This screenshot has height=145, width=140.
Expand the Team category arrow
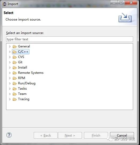coord(10,94)
